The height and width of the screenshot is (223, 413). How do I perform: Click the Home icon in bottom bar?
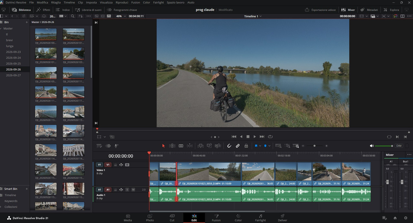(395, 218)
